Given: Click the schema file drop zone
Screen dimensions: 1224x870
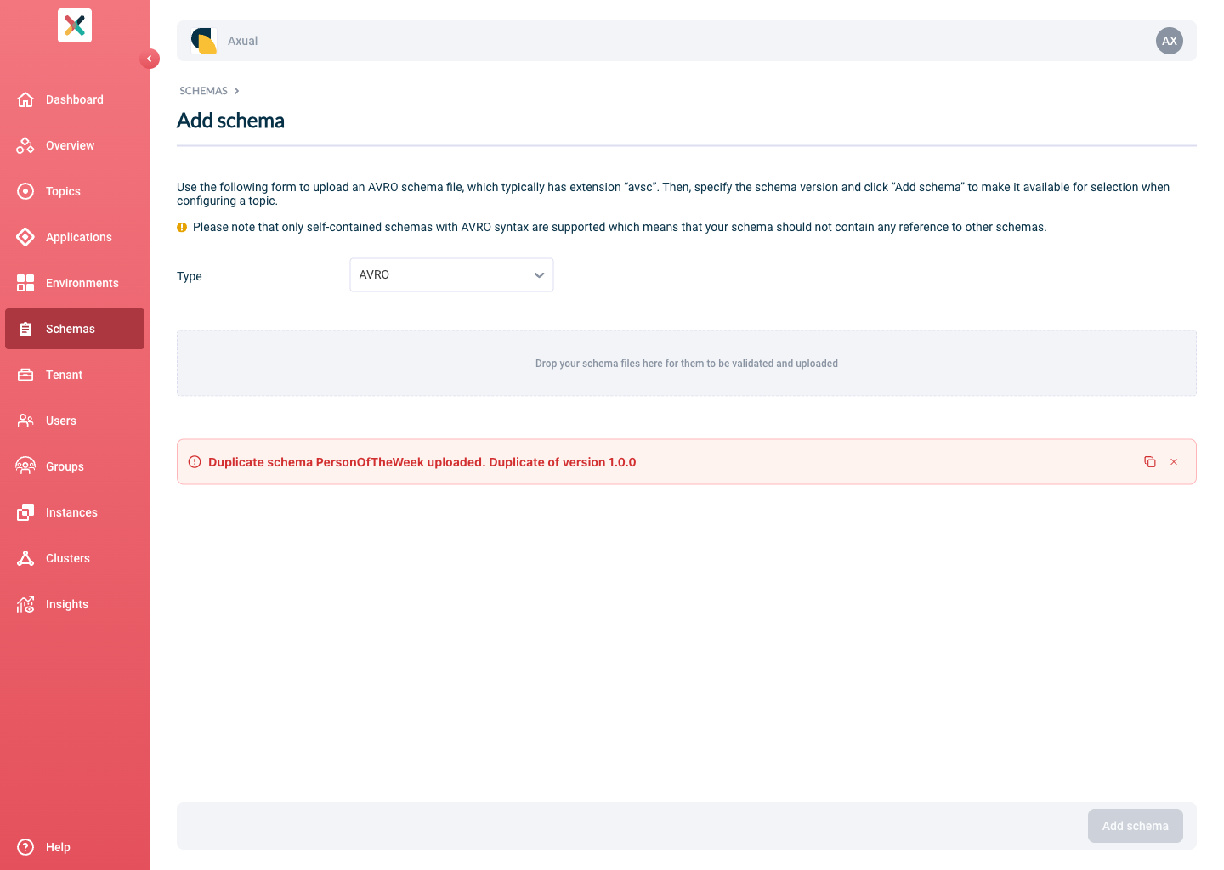Looking at the screenshot, I should [x=687, y=364].
